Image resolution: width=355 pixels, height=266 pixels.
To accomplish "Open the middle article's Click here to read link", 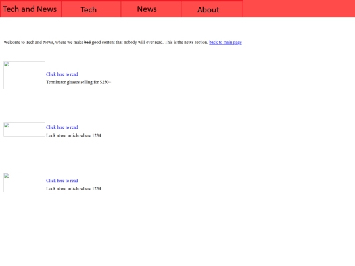I will [62, 127].
